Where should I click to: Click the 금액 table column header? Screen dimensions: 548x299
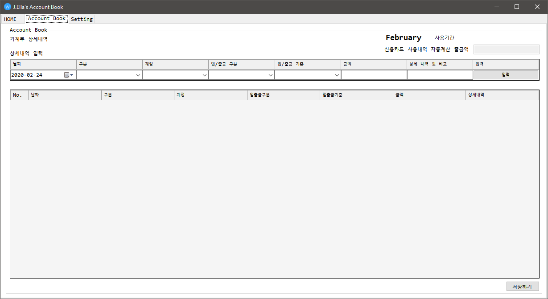coord(429,95)
